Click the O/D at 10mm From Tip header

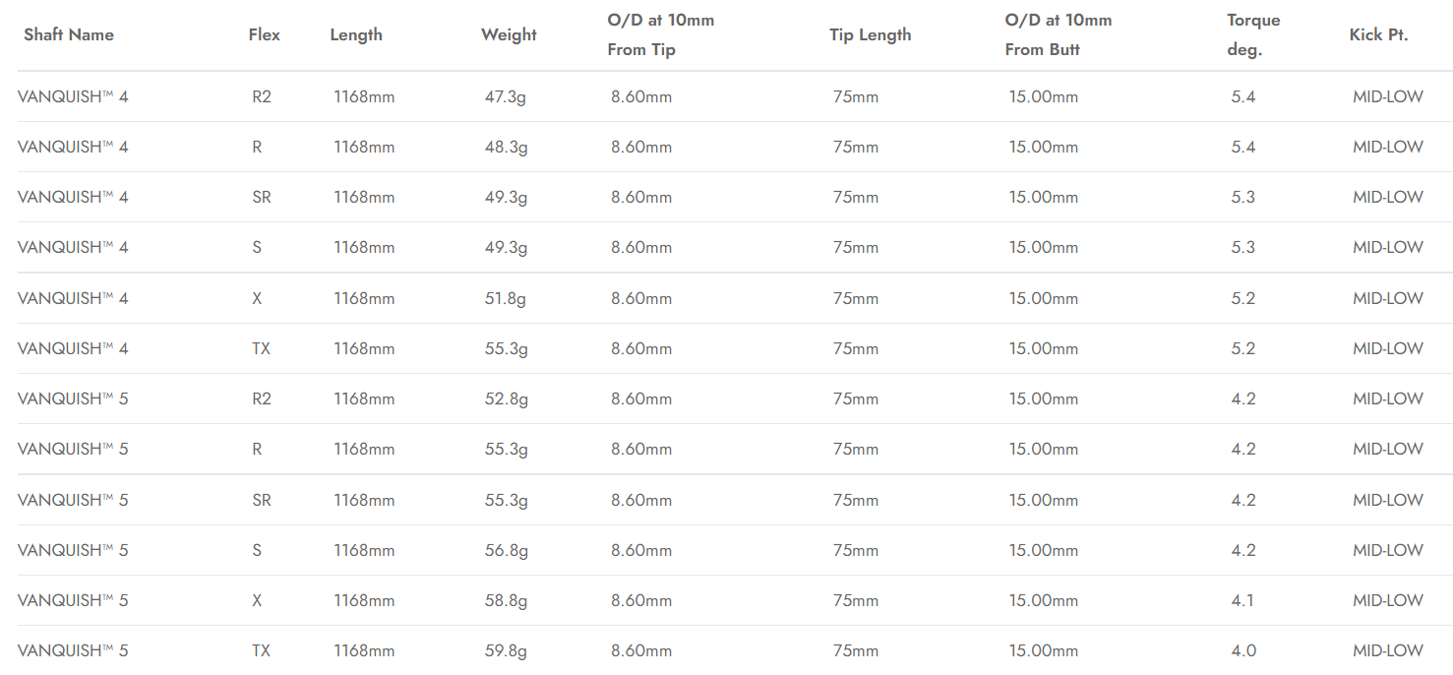point(660,34)
